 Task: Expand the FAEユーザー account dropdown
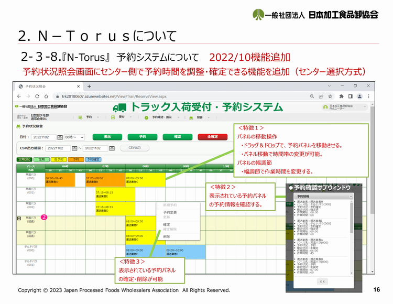(x=365, y=107)
